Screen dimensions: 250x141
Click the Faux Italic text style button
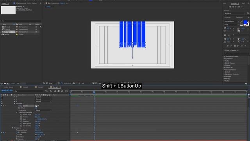pyautogui.click(x=231, y=46)
